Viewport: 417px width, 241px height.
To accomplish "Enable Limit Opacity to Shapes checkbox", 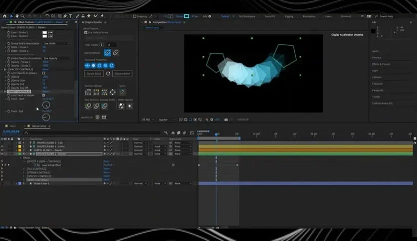I will [43, 73].
